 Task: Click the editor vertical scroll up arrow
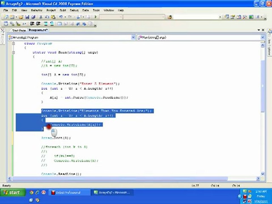(x=262, y=46)
